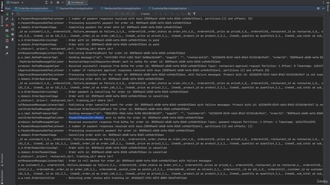The height and width of the screenshot is (185, 330).
Task: Toggle soft-wrap in the console
Action: [12, 24]
